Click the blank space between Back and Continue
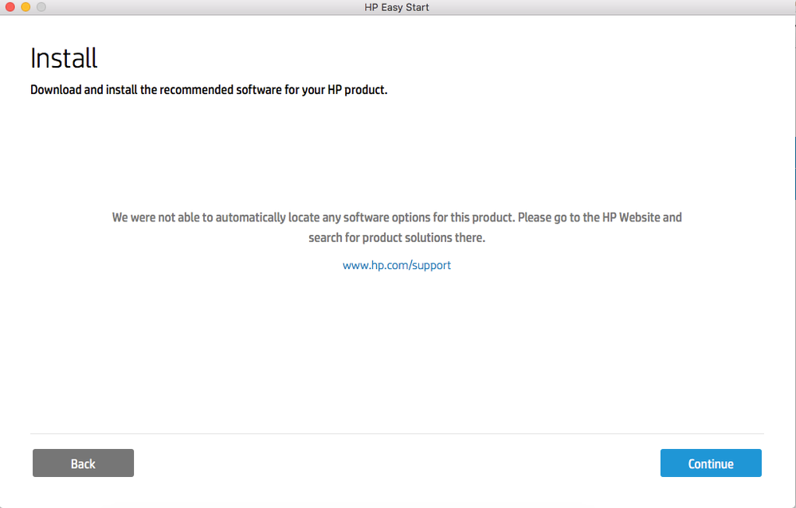The width and height of the screenshot is (796, 508). point(397,463)
